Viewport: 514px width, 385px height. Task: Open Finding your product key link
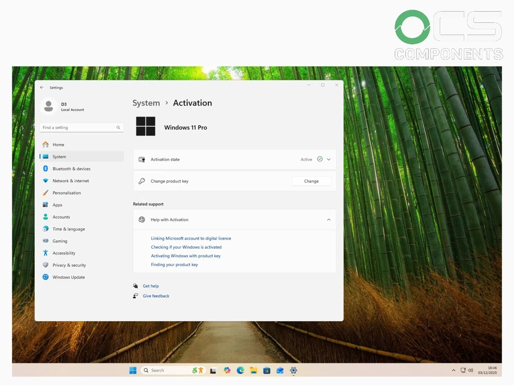[x=175, y=265]
